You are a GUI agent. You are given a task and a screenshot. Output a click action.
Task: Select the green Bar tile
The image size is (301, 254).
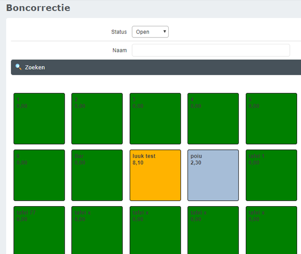click(97, 175)
